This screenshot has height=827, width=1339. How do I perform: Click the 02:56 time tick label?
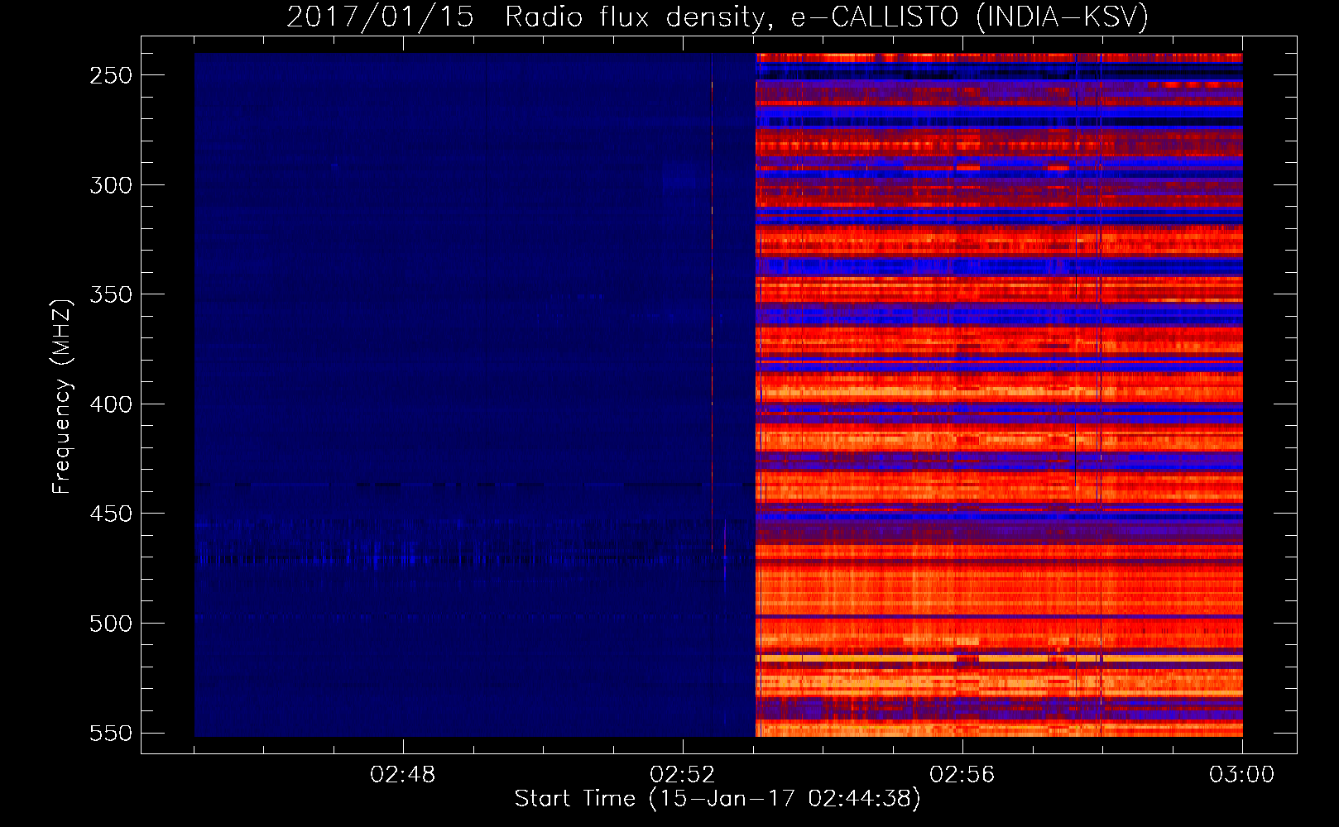962,775
